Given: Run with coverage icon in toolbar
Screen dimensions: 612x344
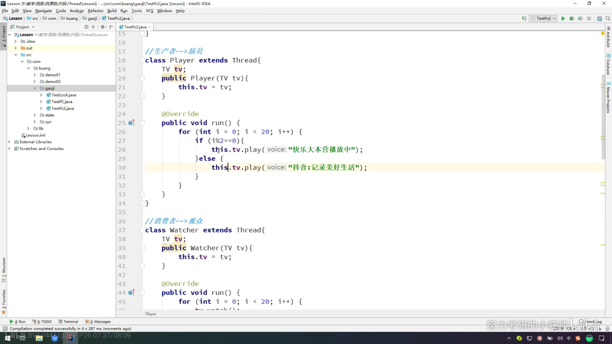Looking at the screenshot, I should click(580, 19).
